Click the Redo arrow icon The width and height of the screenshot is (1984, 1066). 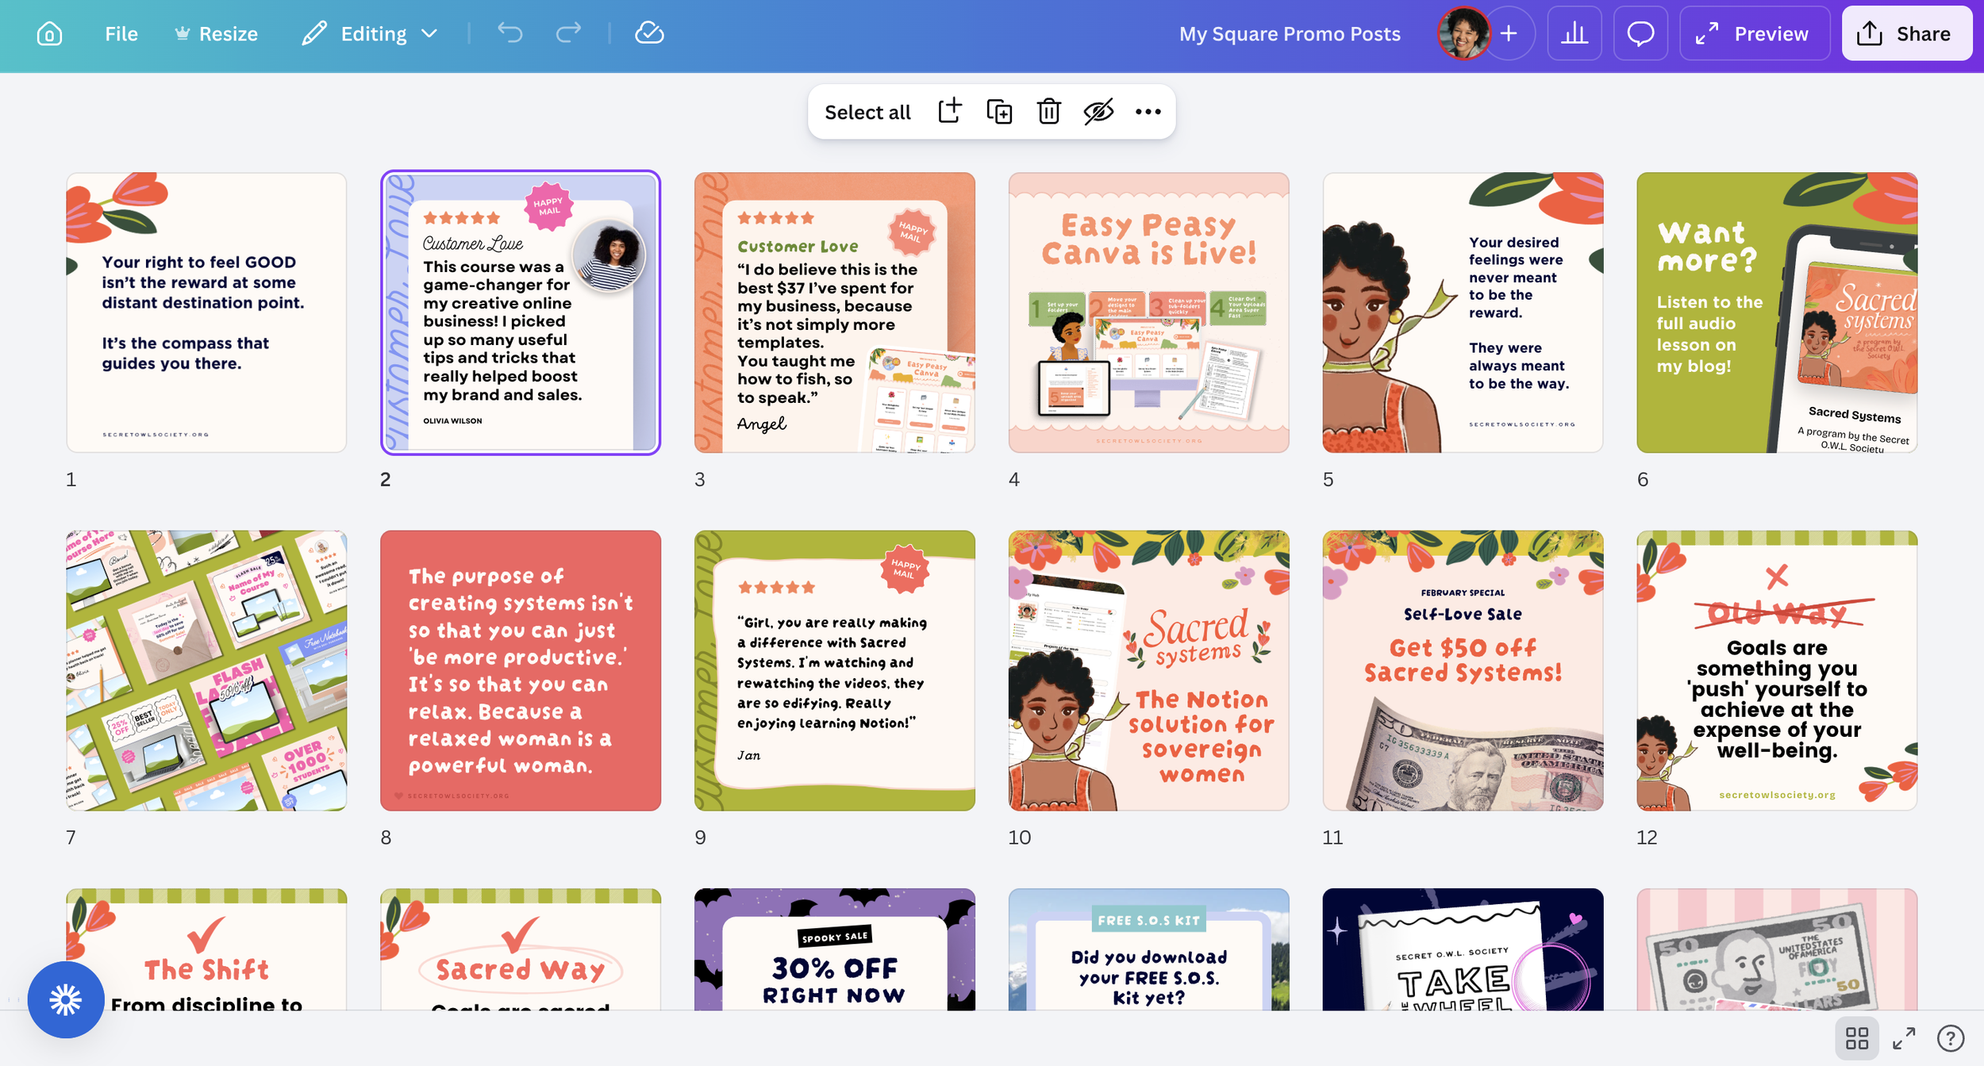(568, 33)
